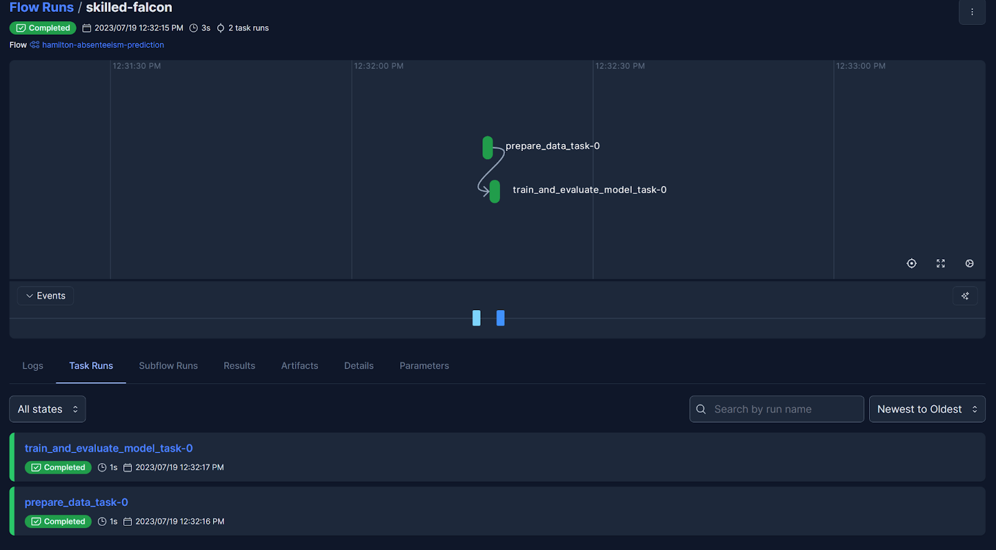This screenshot has width=996, height=550.
Task: Click the sparkle icon in events bar
Action: click(965, 296)
